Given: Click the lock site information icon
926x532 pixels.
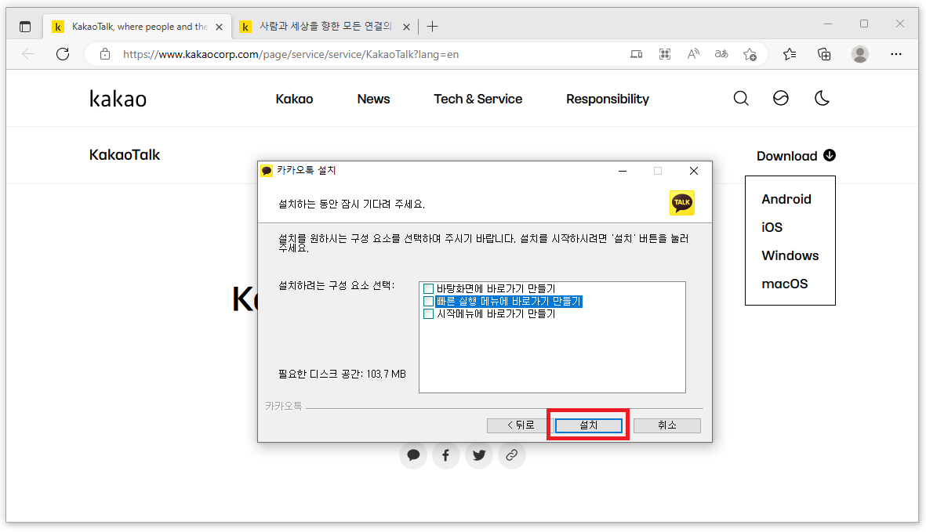Looking at the screenshot, I should click(x=105, y=54).
